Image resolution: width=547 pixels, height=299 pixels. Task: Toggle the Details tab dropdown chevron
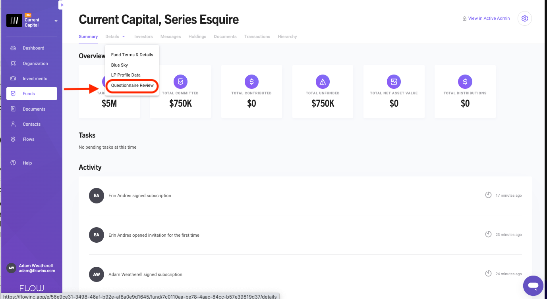(x=124, y=36)
